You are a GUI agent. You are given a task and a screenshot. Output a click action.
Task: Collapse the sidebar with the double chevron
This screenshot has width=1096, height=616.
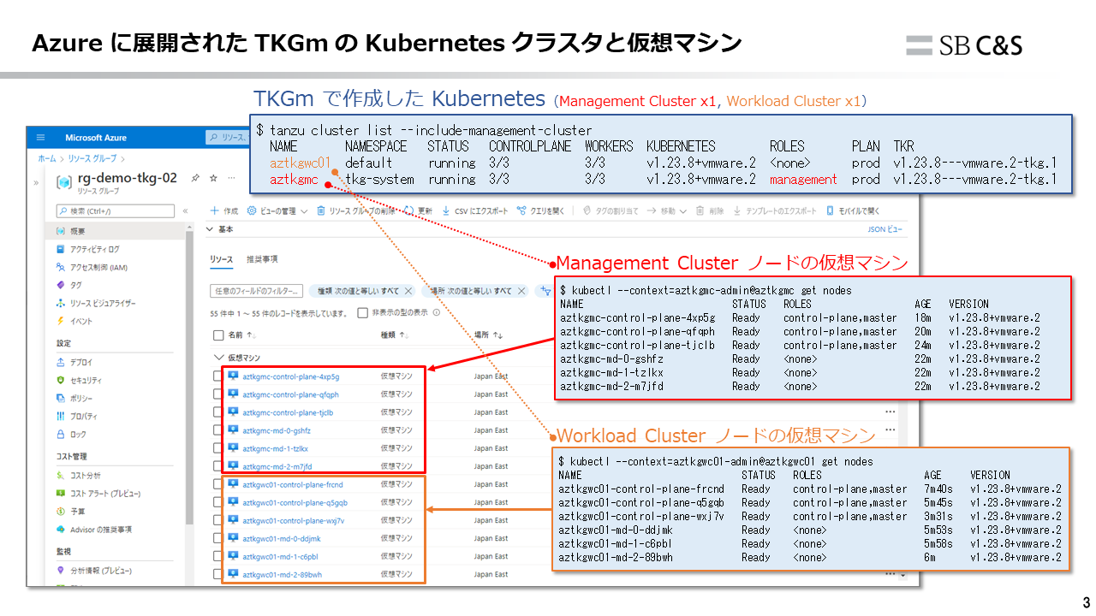186,210
